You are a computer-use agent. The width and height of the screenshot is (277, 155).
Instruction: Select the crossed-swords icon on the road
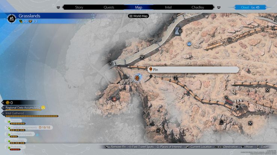point(142,57)
